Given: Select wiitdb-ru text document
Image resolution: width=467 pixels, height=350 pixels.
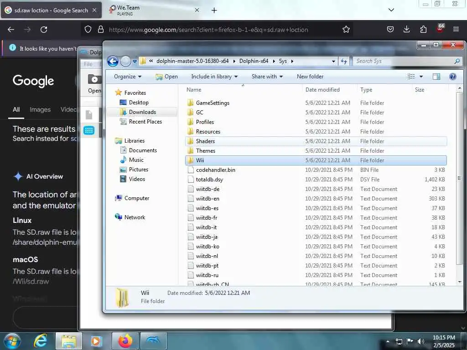Looking at the screenshot, I should tap(207, 275).
